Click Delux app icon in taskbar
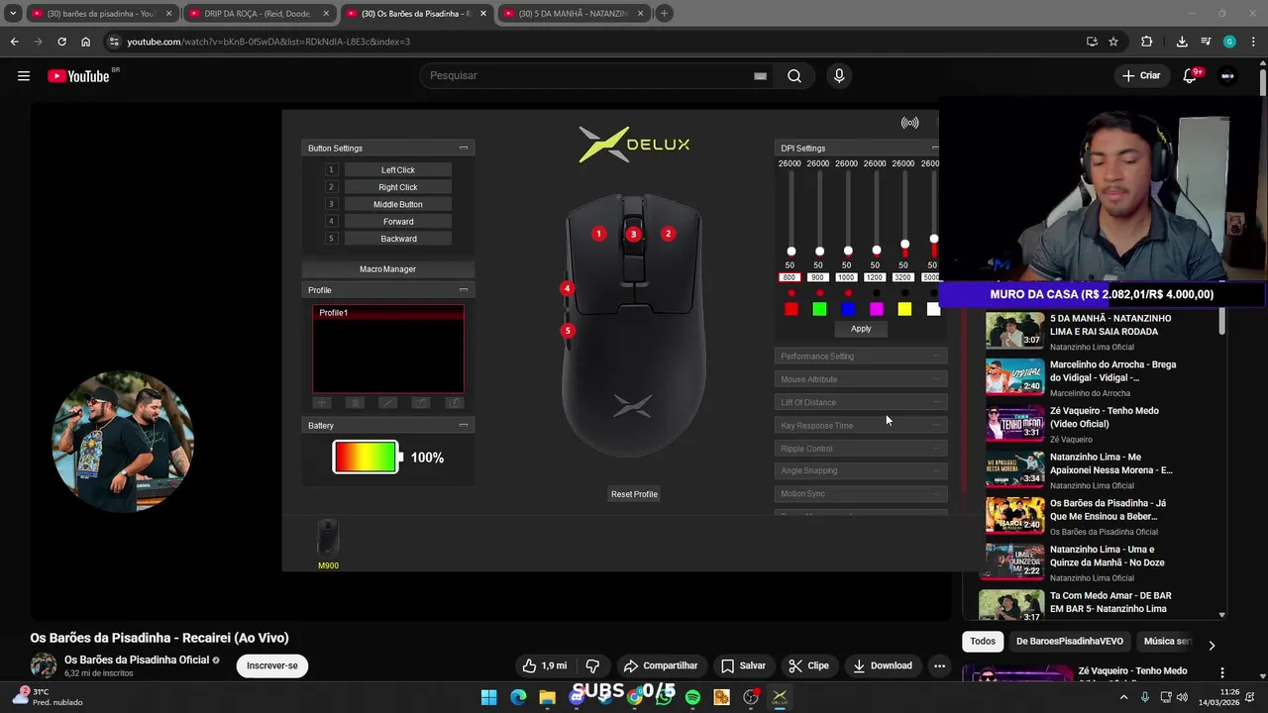The image size is (1268, 713). point(780,697)
